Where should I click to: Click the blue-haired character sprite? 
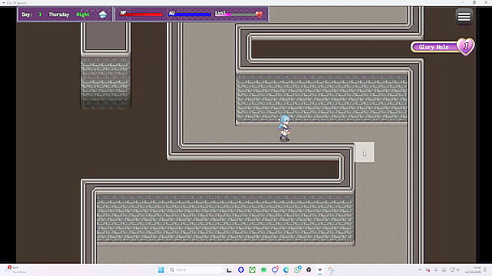(284, 128)
